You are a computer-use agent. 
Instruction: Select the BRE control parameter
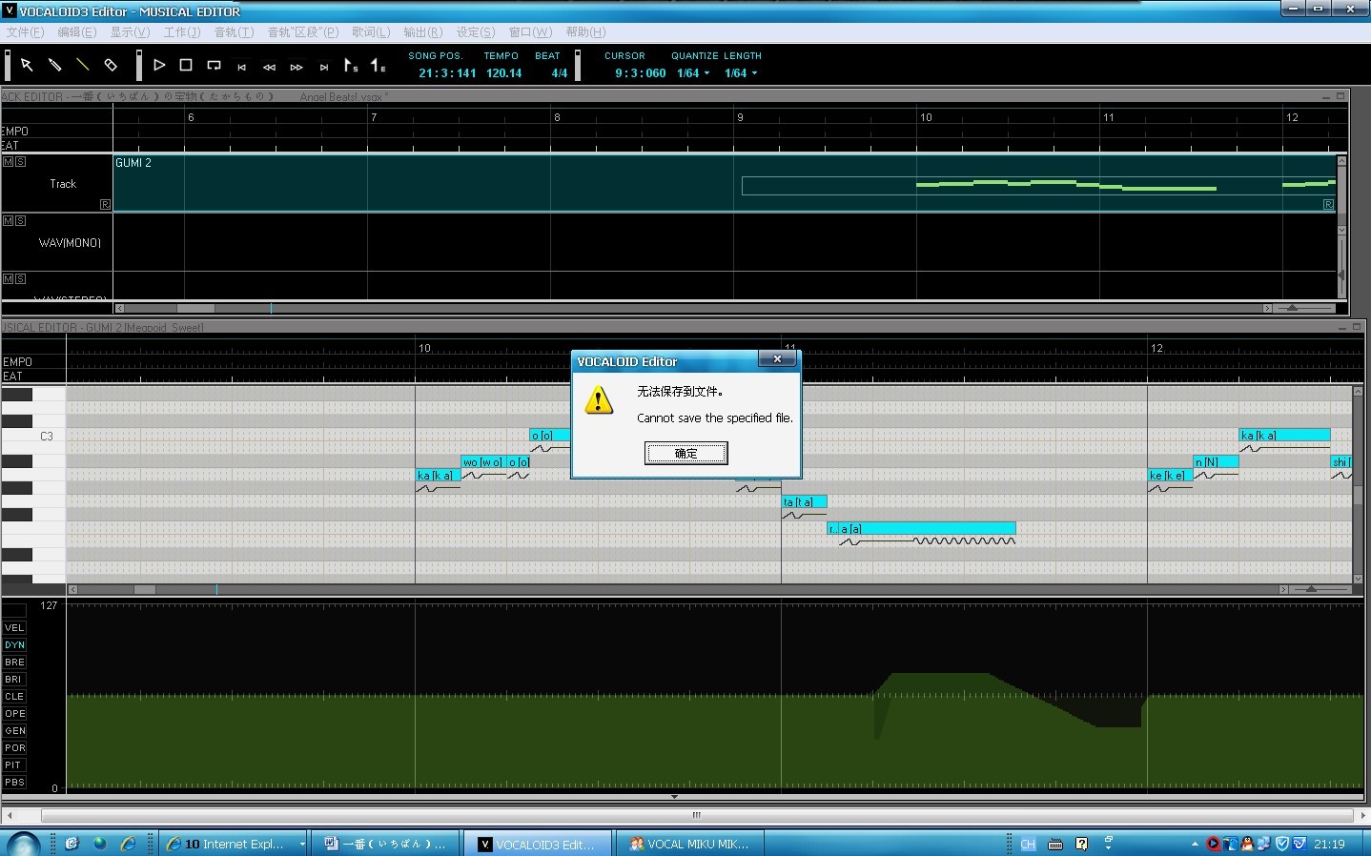(14, 662)
